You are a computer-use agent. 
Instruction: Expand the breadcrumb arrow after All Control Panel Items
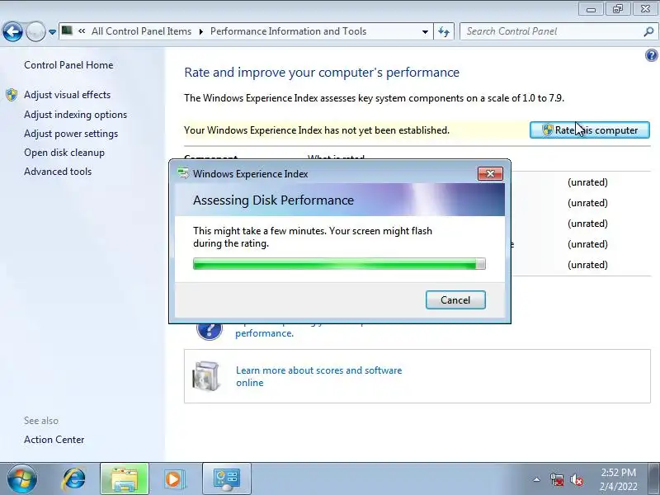pos(200,32)
